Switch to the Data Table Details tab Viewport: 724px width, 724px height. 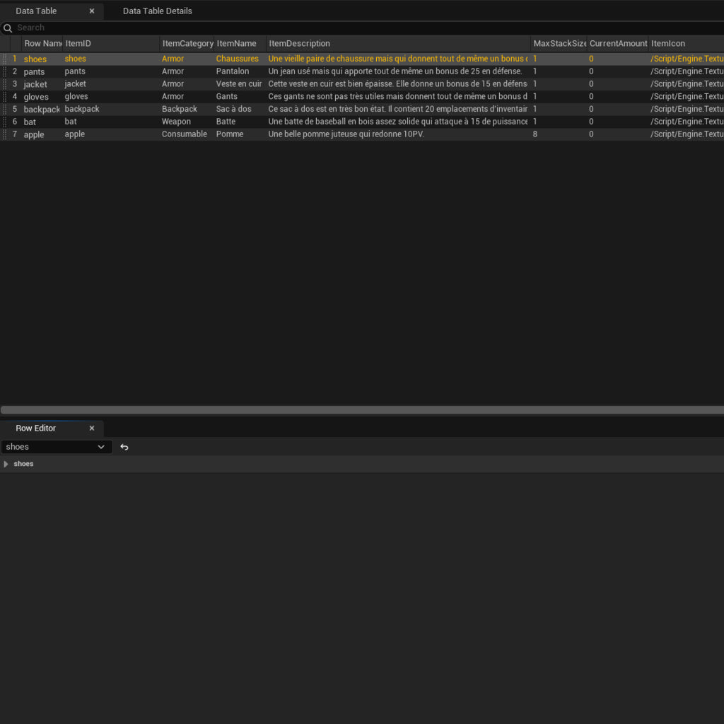click(x=157, y=11)
